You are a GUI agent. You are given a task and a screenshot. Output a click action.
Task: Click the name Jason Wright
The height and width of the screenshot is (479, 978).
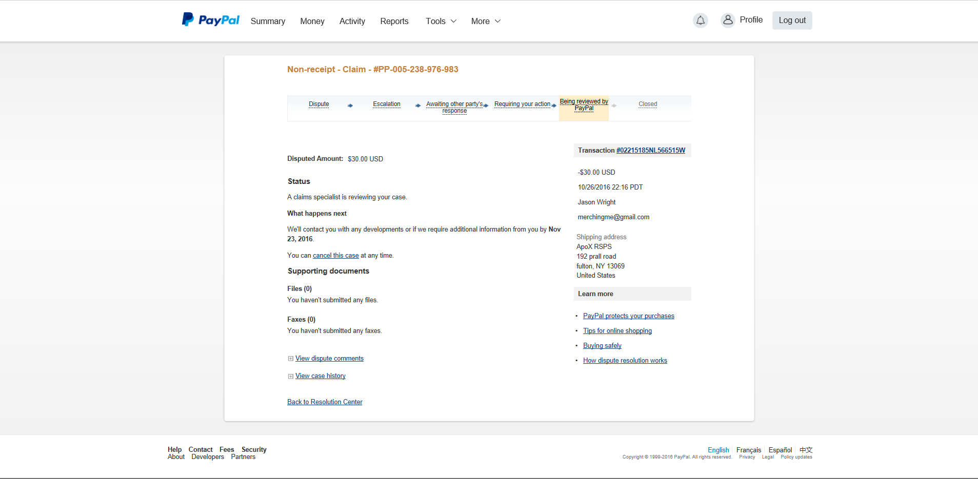point(596,202)
